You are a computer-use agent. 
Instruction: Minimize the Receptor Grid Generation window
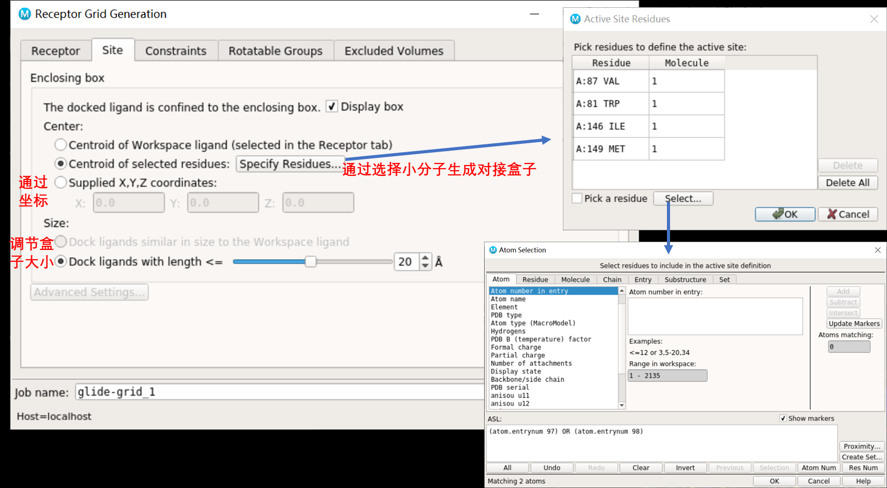click(x=534, y=14)
